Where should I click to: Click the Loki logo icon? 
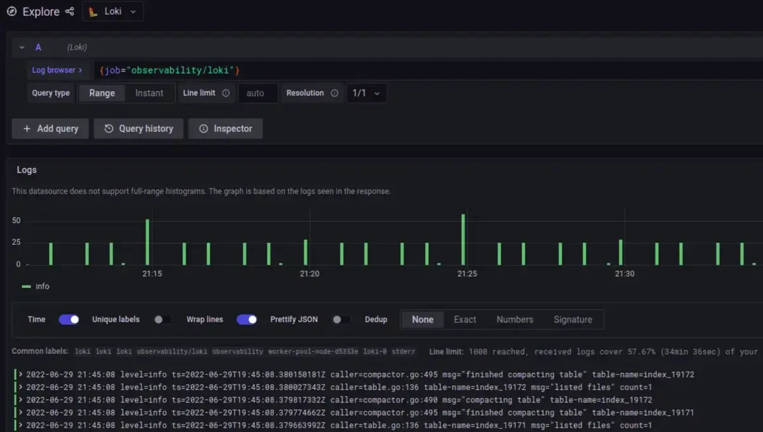[x=93, y=11]
